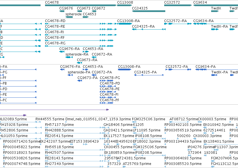Click the long purple arrow feature
The image size is (238, 168).
pyautogui.click(x=54, y=109)
